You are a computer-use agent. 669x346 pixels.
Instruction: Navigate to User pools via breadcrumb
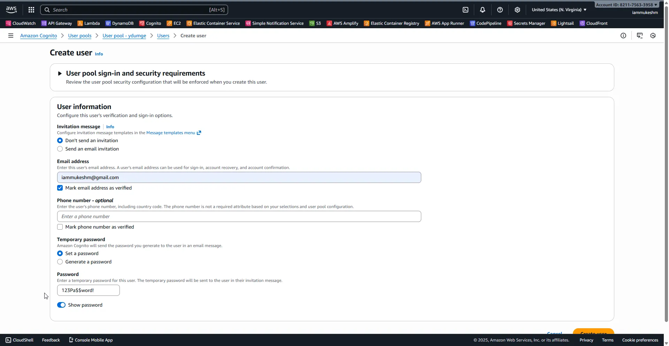point(79,36)
